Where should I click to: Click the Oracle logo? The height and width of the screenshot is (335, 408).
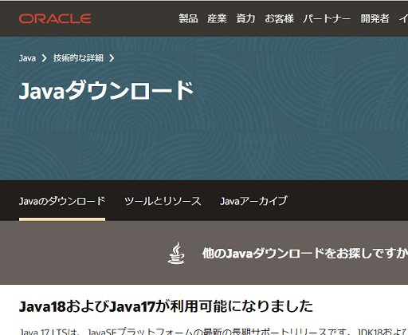55,18
